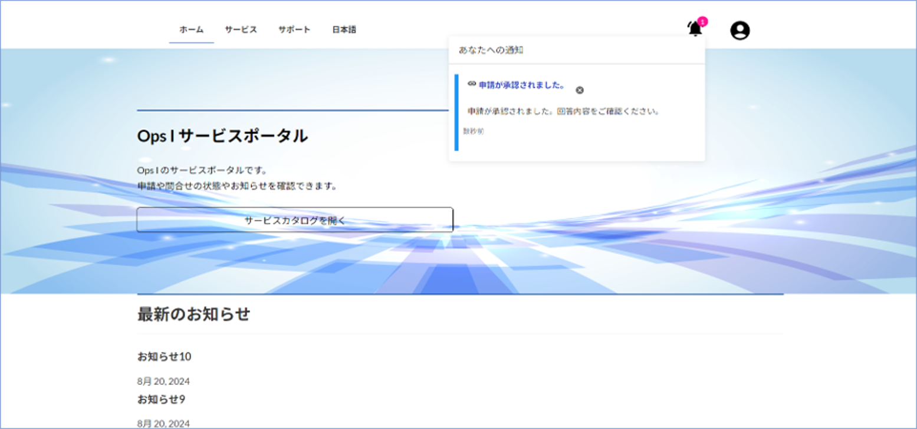Open the user account profile icon

pyautogui.click(x=739, y=31)
